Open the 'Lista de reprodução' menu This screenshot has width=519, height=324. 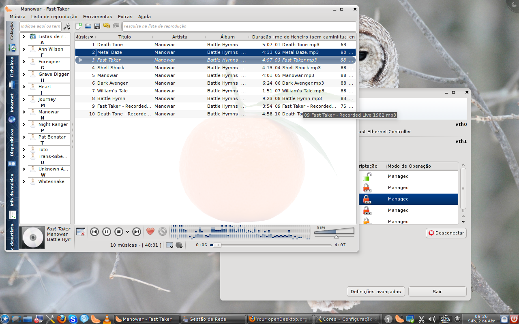click(x=54, y=17)
